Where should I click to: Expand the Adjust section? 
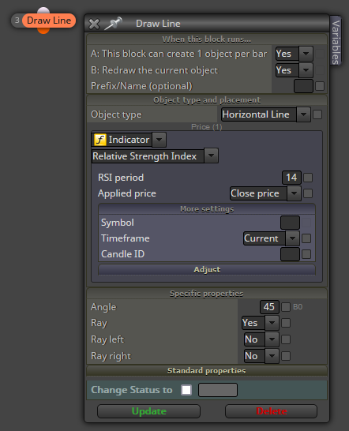tap(207, 270)
